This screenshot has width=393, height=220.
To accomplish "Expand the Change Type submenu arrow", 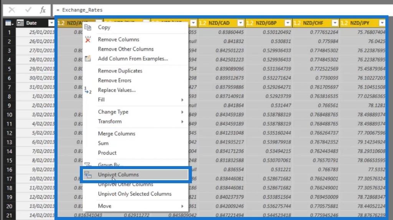I will 182,112.
